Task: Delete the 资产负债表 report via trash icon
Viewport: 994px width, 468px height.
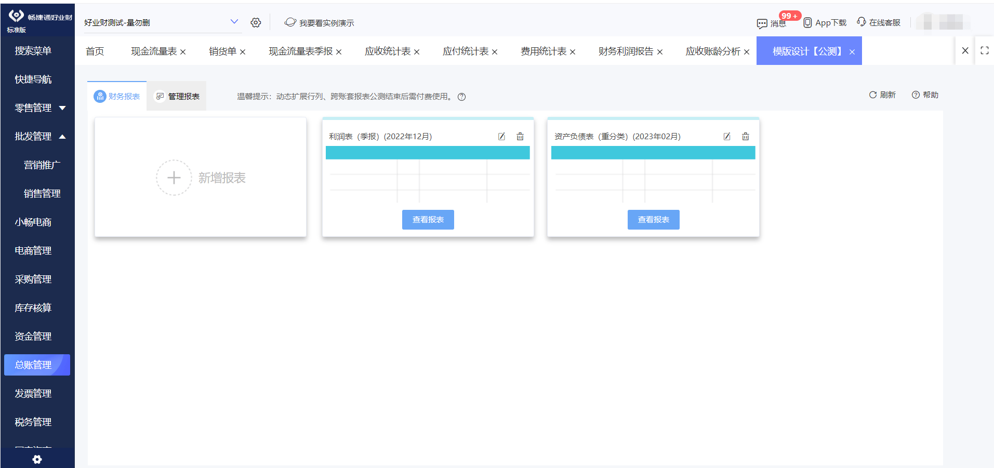Action: click(x=746, y=136)
